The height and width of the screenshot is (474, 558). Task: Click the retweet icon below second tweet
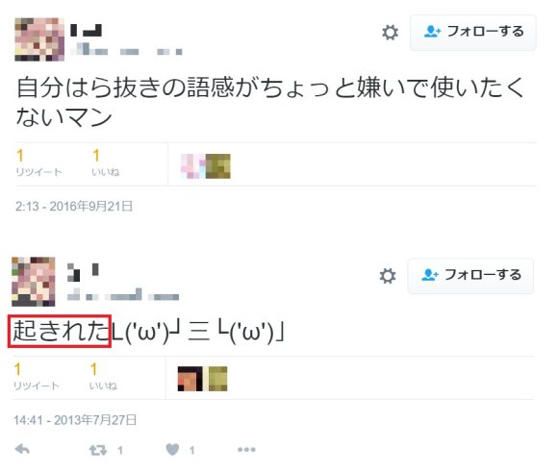[97, 450]
